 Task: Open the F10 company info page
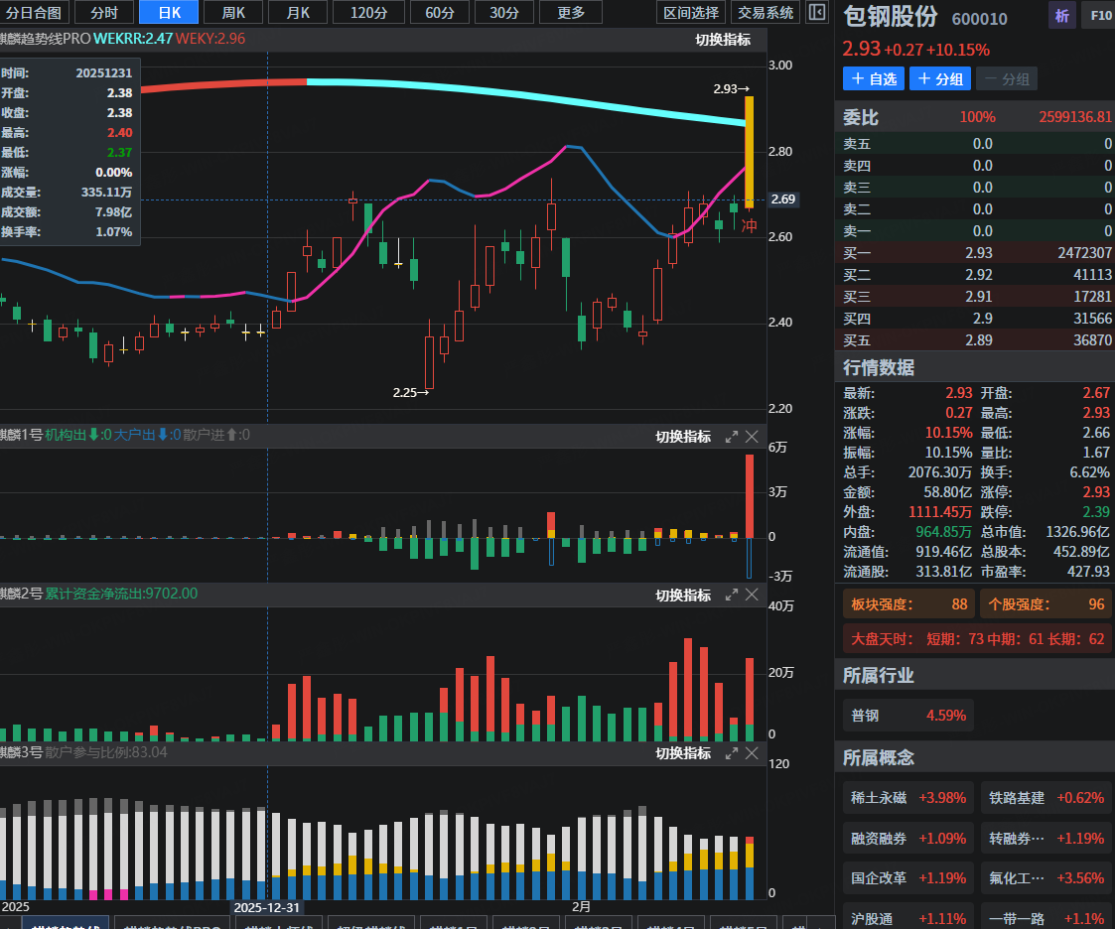point(1100,16)
